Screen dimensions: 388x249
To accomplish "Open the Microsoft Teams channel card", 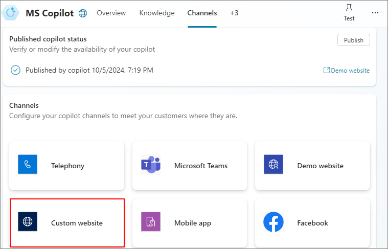I will pos(190,166).
